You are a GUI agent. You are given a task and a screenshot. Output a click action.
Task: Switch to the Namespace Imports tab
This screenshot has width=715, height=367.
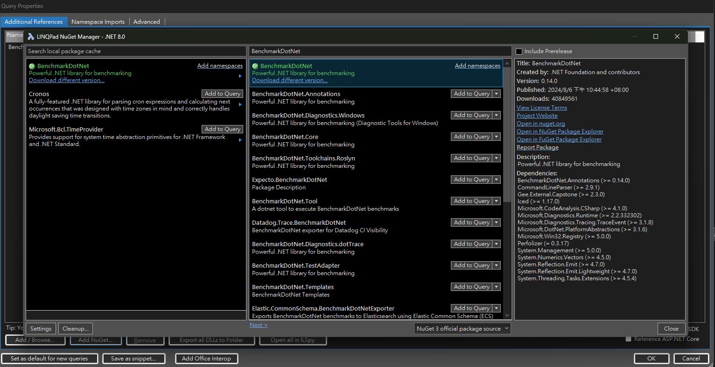pyautogui.click(x=98, y=21)
